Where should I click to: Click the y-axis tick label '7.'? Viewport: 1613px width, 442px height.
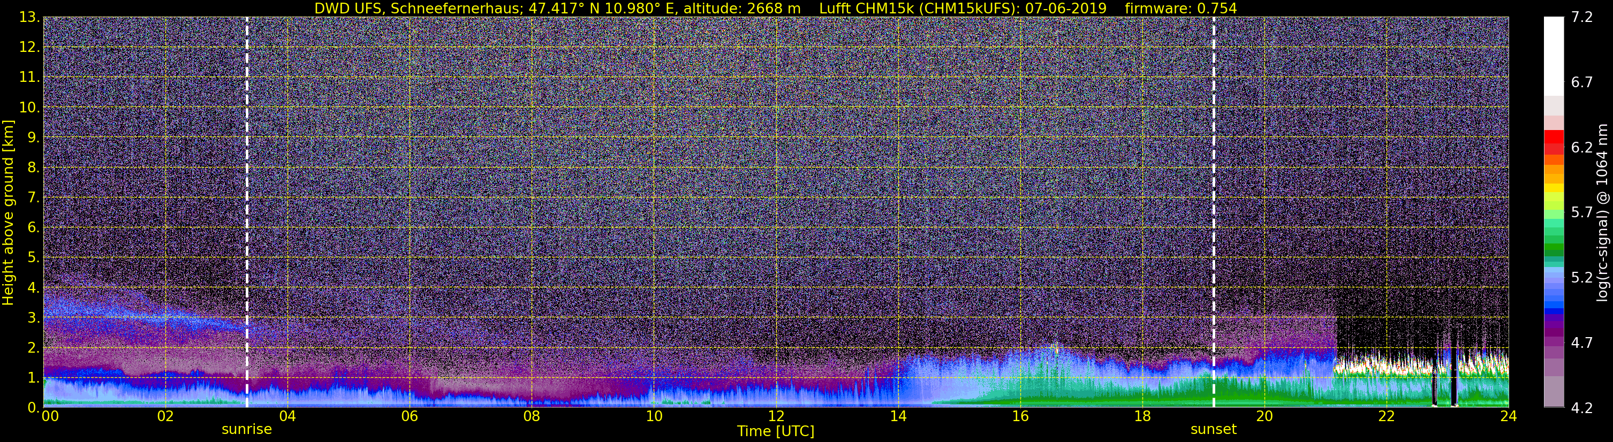pyautogui.click(x=34, y=198)
